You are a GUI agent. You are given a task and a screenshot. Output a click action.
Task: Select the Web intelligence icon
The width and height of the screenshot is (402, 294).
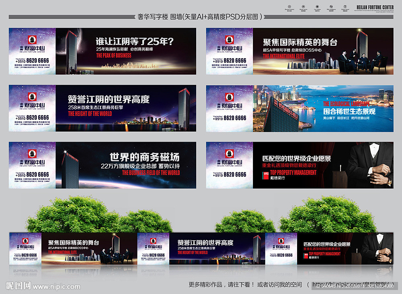coord(330,6)
